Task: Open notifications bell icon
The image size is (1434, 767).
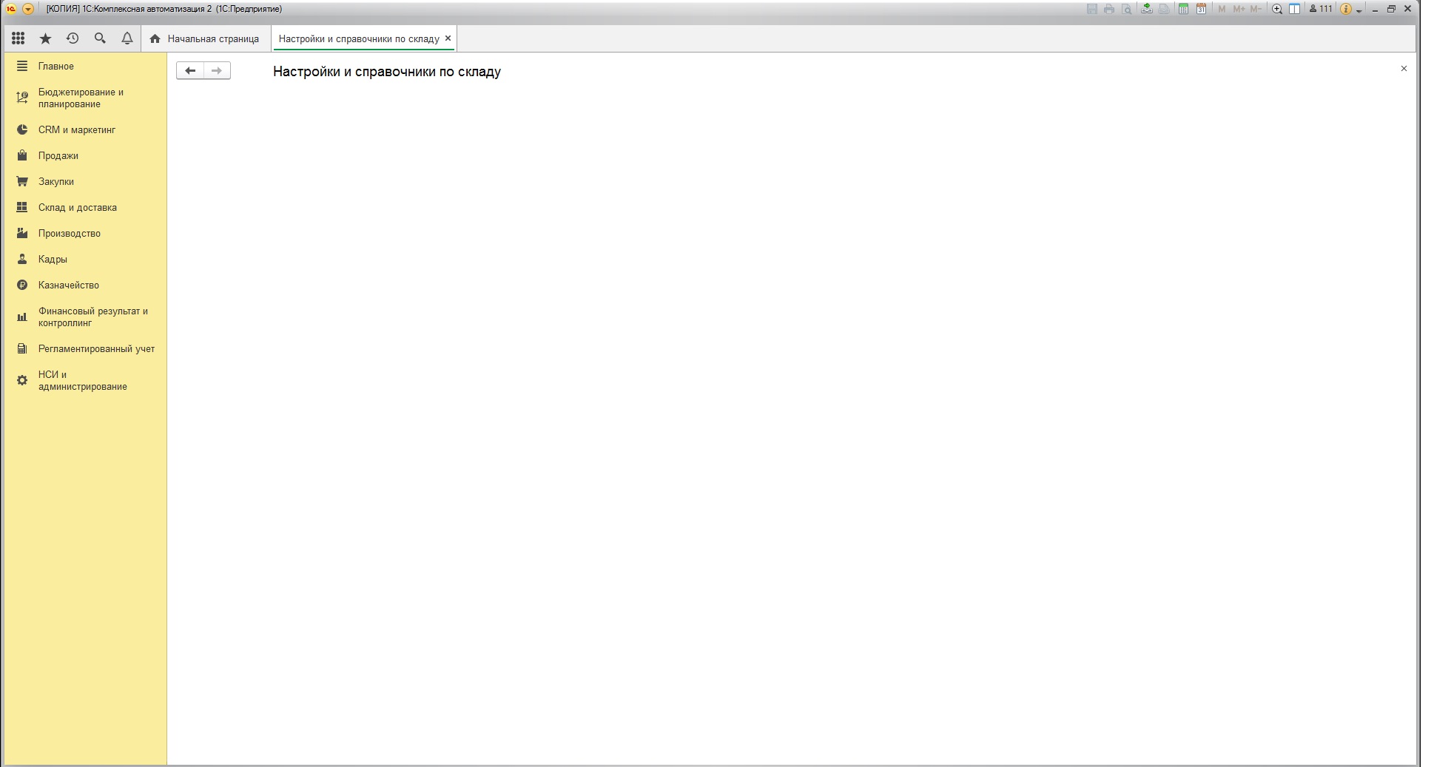Action: 127,38
